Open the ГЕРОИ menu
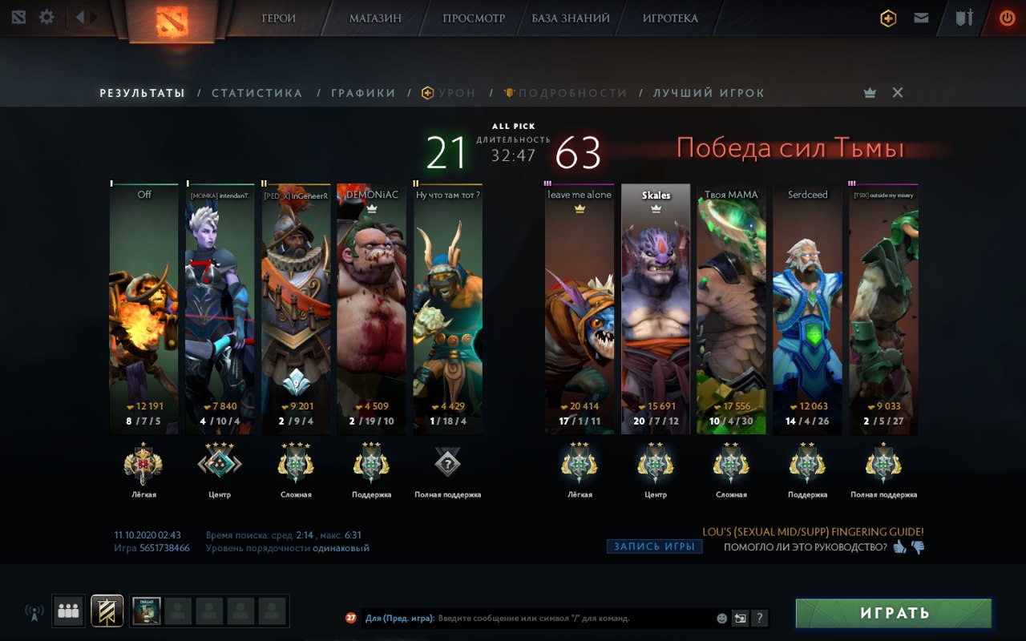Viewport: 1026px width, 641px height. point(278,18)
